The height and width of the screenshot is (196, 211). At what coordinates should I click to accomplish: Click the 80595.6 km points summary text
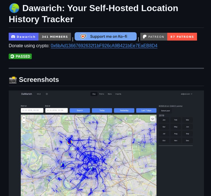pyautogui.click(x=171, y=106)
